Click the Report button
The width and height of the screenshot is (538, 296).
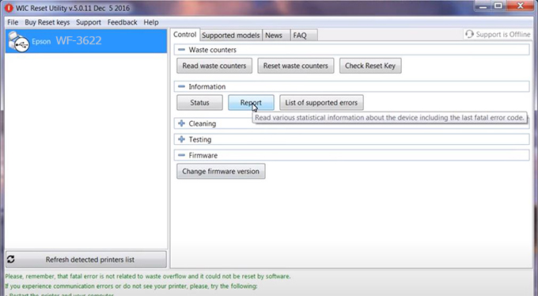click(251, 103)
